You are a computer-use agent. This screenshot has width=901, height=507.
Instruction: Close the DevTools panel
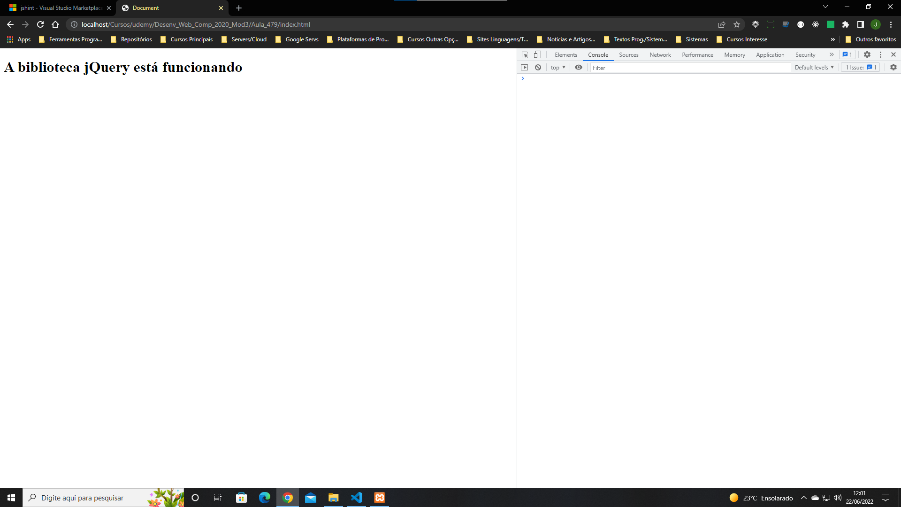tap(893, 55)
